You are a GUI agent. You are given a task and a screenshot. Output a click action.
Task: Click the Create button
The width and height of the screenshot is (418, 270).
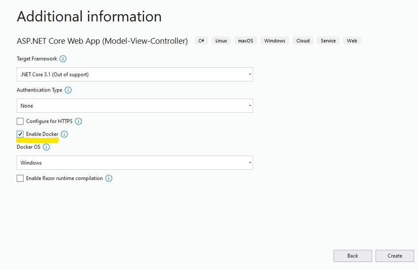(395, 256)
